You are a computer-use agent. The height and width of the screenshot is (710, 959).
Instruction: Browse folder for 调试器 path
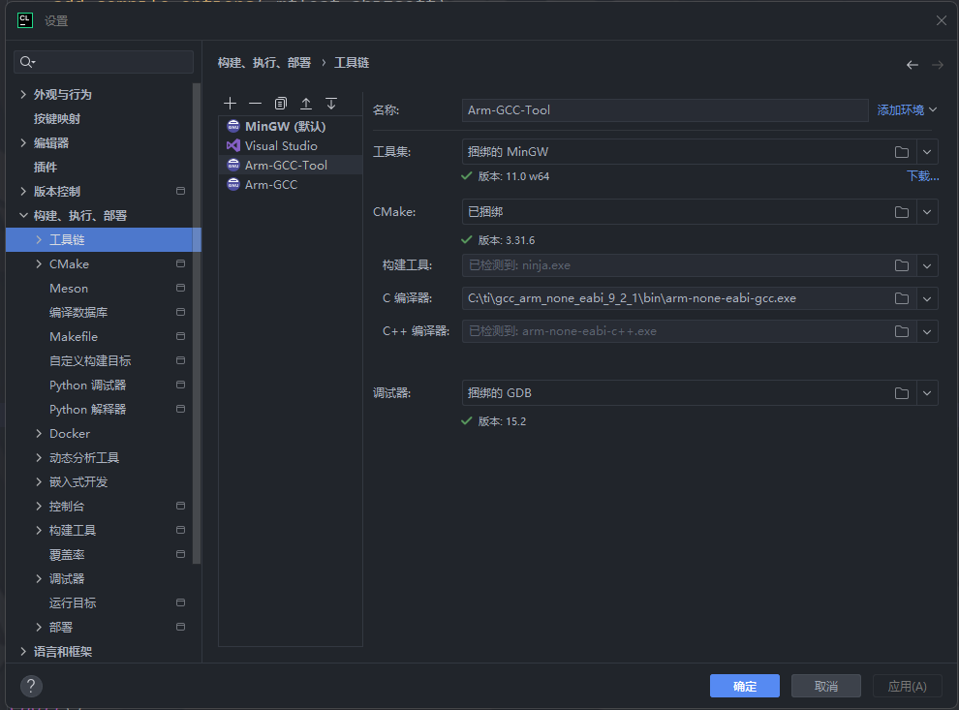pyautogui.click(x=902, y=393)
